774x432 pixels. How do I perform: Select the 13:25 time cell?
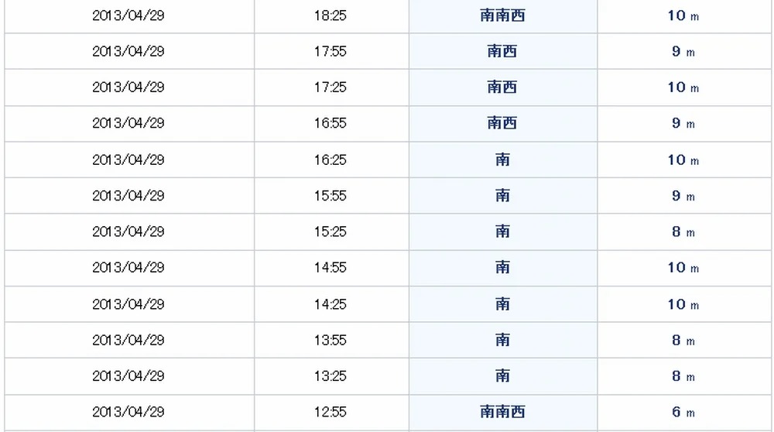pos(330,376)
